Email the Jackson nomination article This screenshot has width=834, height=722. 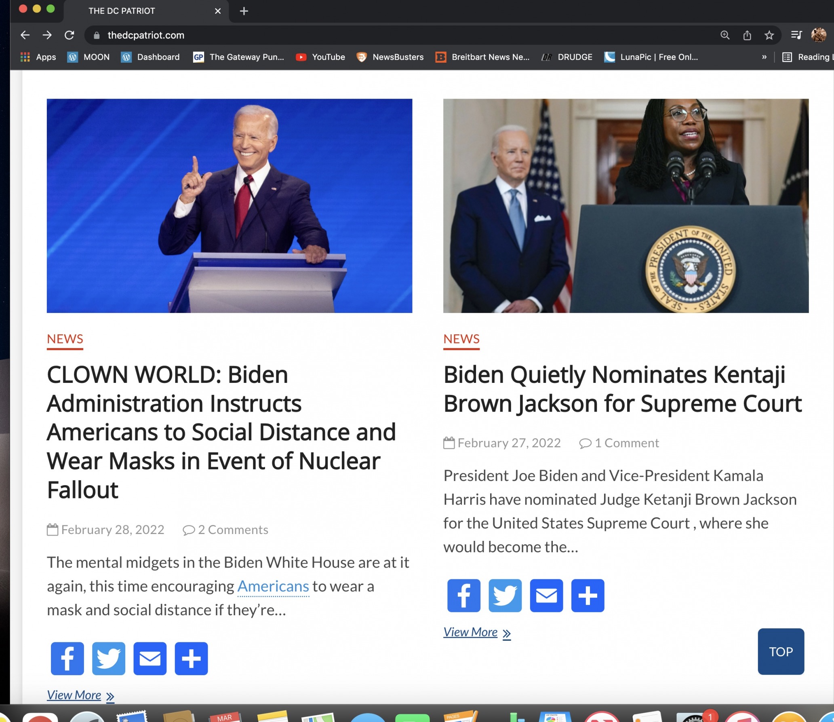(x=546, y=595)
